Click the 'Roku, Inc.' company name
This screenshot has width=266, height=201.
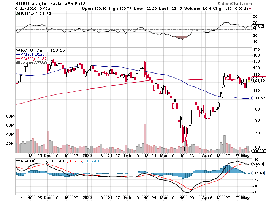(40, 3)
